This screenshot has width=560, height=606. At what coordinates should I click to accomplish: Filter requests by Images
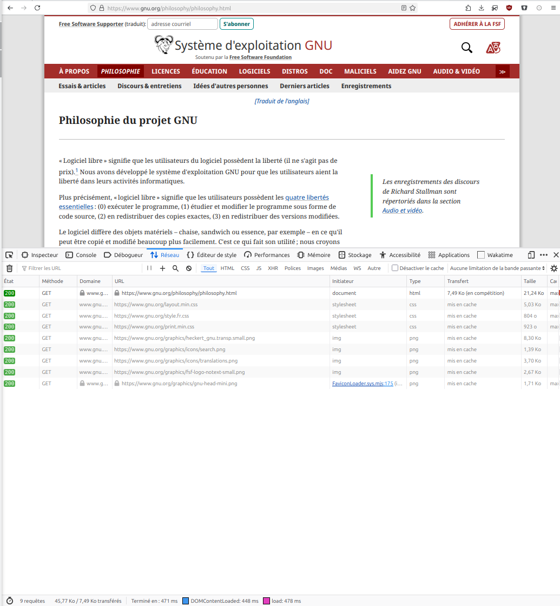click(315, 268)
